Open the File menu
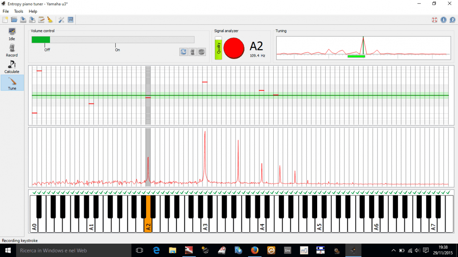Screen dimensions: 458x257 point(6,11)
